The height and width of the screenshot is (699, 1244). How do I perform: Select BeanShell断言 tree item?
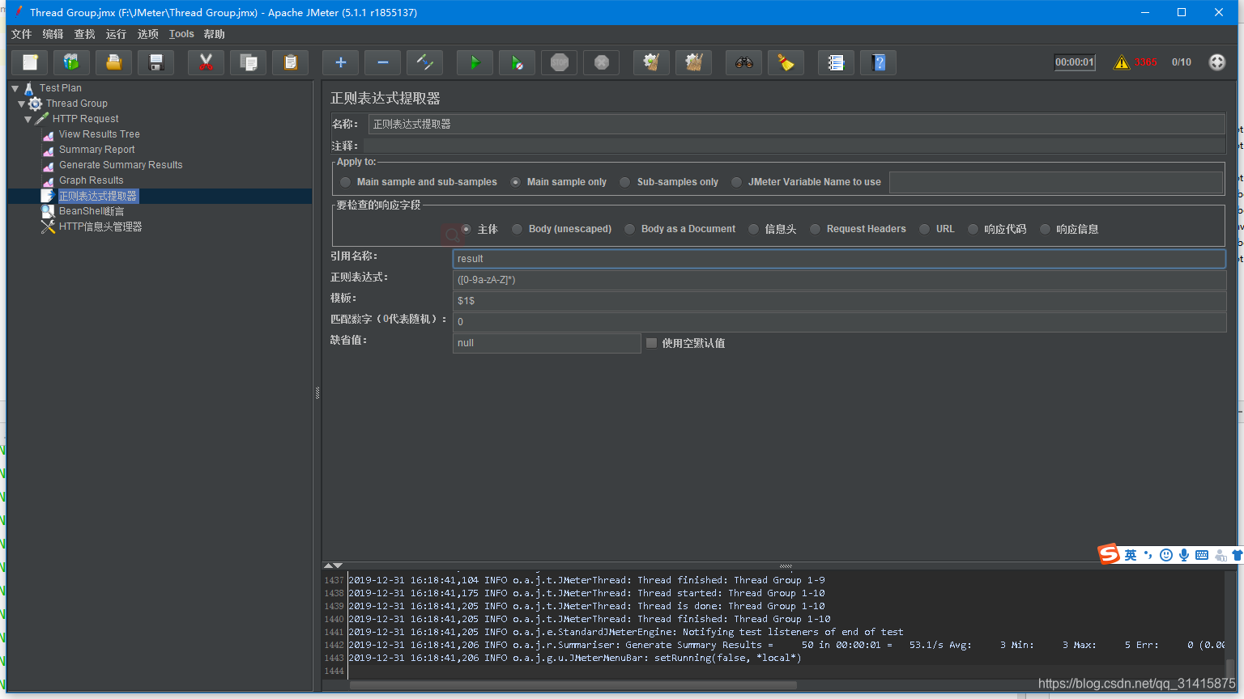(91, 211)
